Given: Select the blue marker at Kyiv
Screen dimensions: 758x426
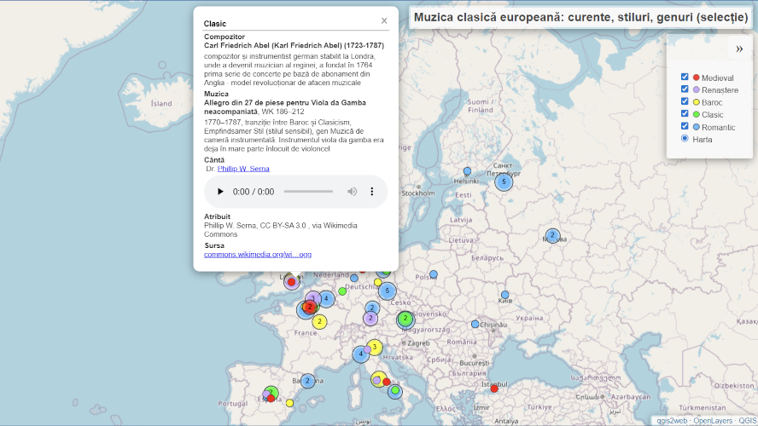Looking at the screenshot, I should pyautogui.click(x=504, y=295).
